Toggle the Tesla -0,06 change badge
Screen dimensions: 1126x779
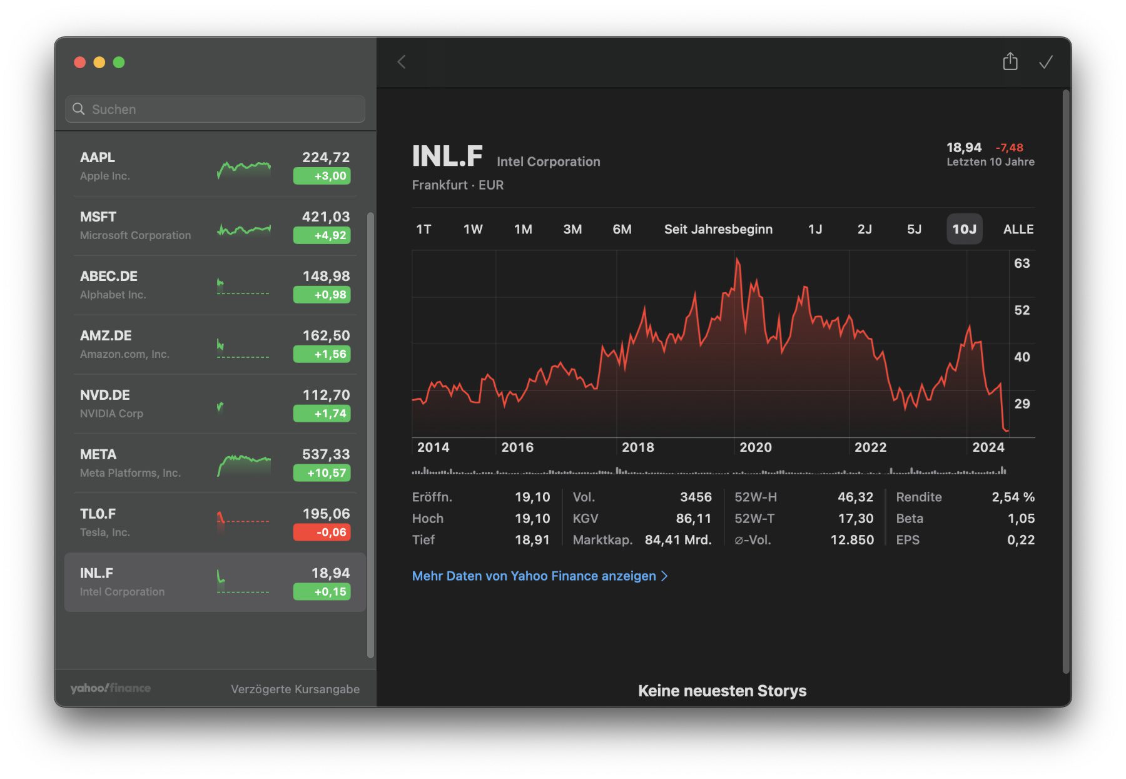[x=322, y=532]
